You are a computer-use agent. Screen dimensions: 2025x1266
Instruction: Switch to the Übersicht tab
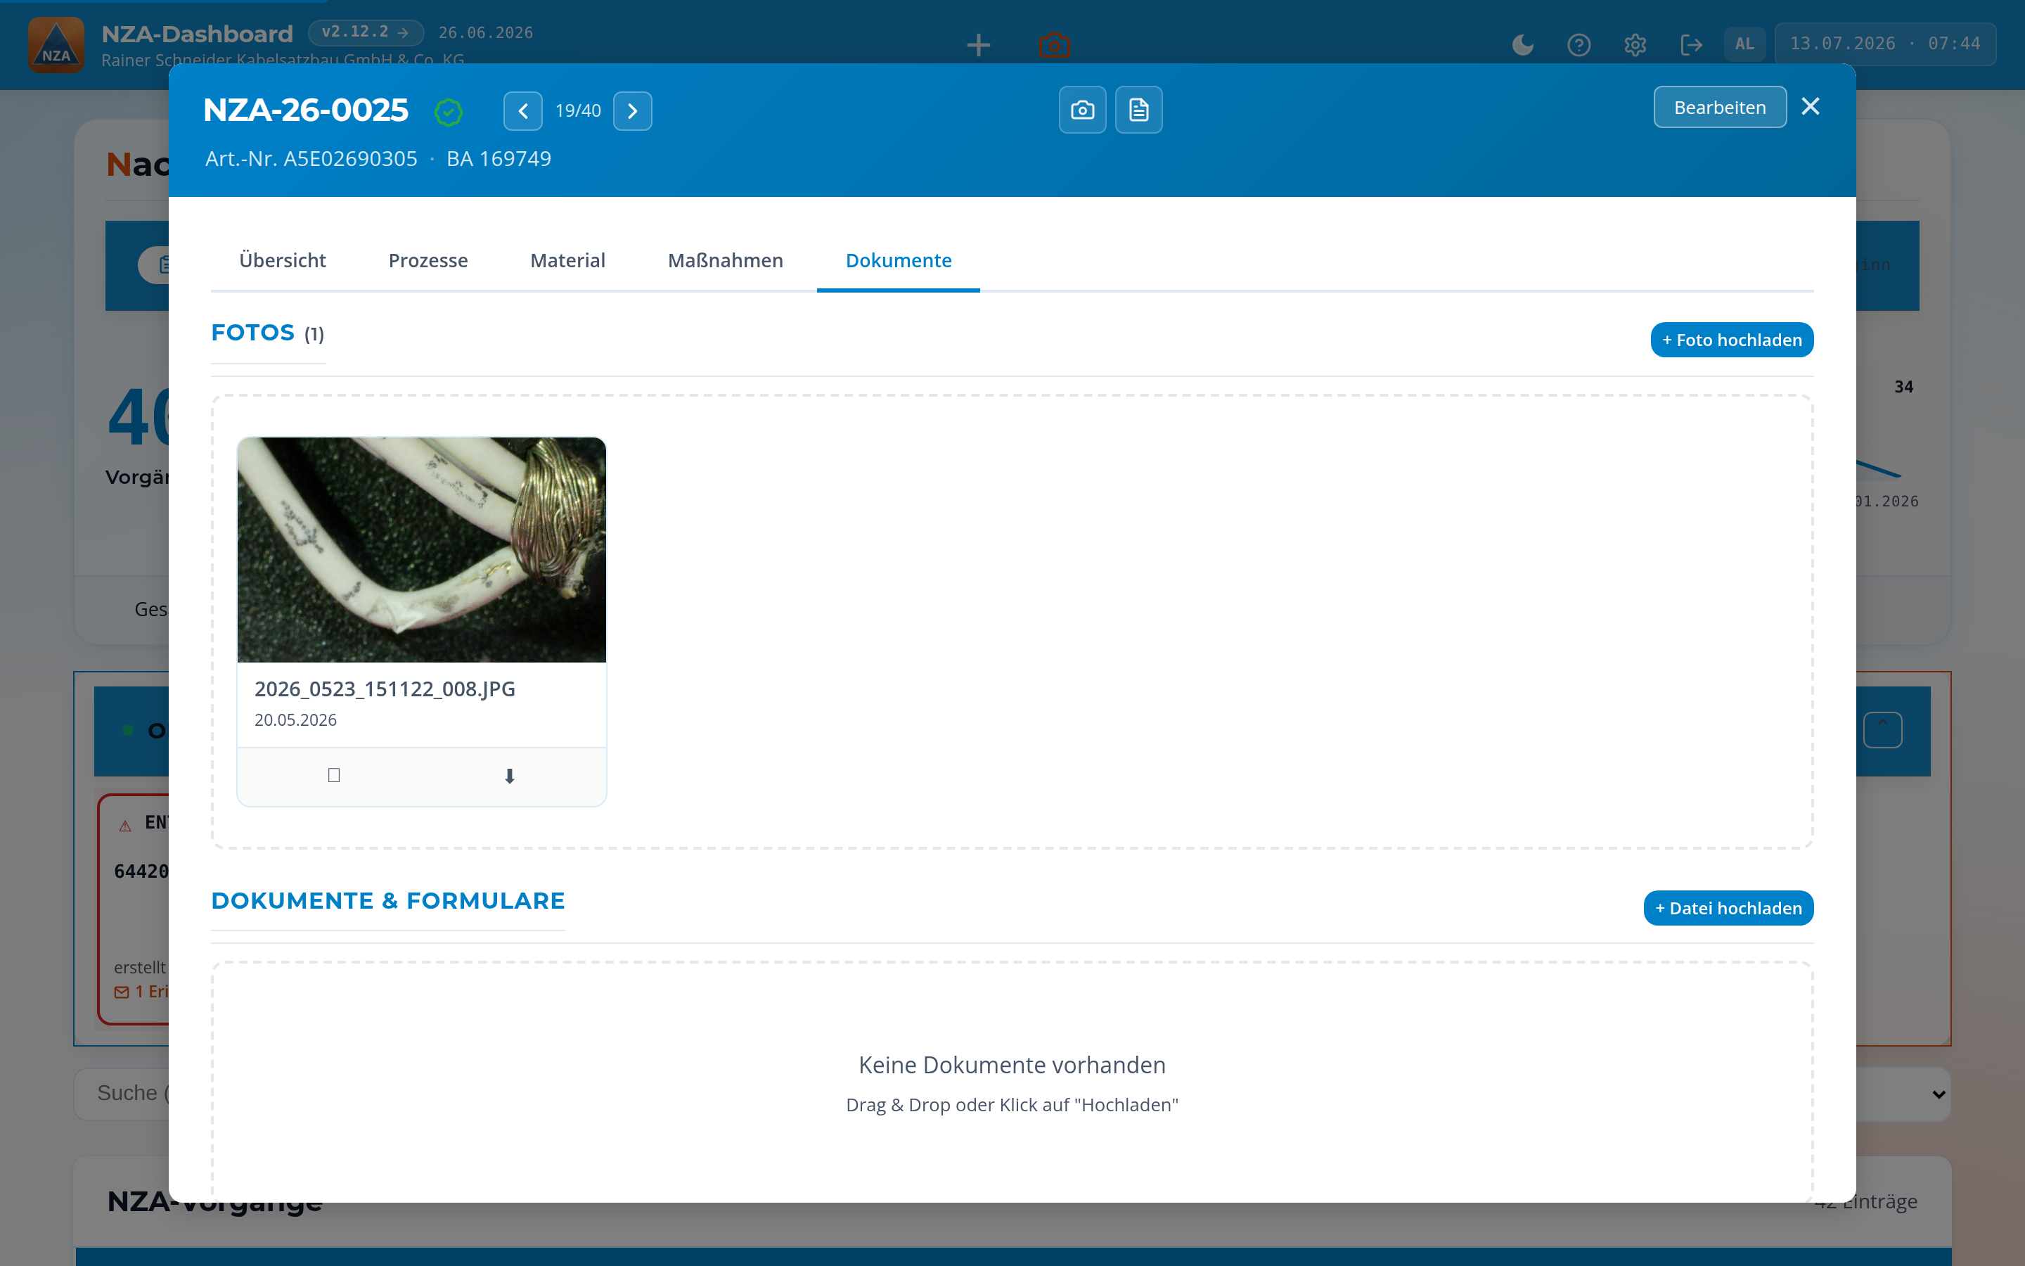[x=282, y=260]
